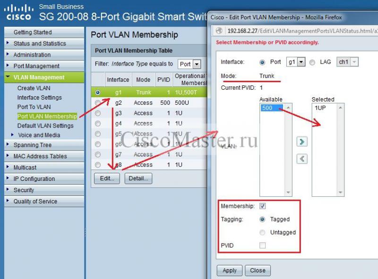Click the Close button in dialog
Viewport: 378px width, 279px height.
(258, 271)
